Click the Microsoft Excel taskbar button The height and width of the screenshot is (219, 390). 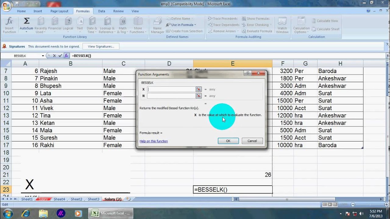[x=111, y=213]
